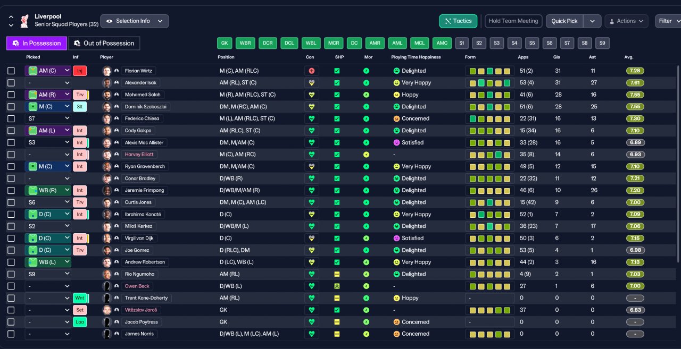
Task: Select the S1 substitute slot
Action: click(462, 43)
